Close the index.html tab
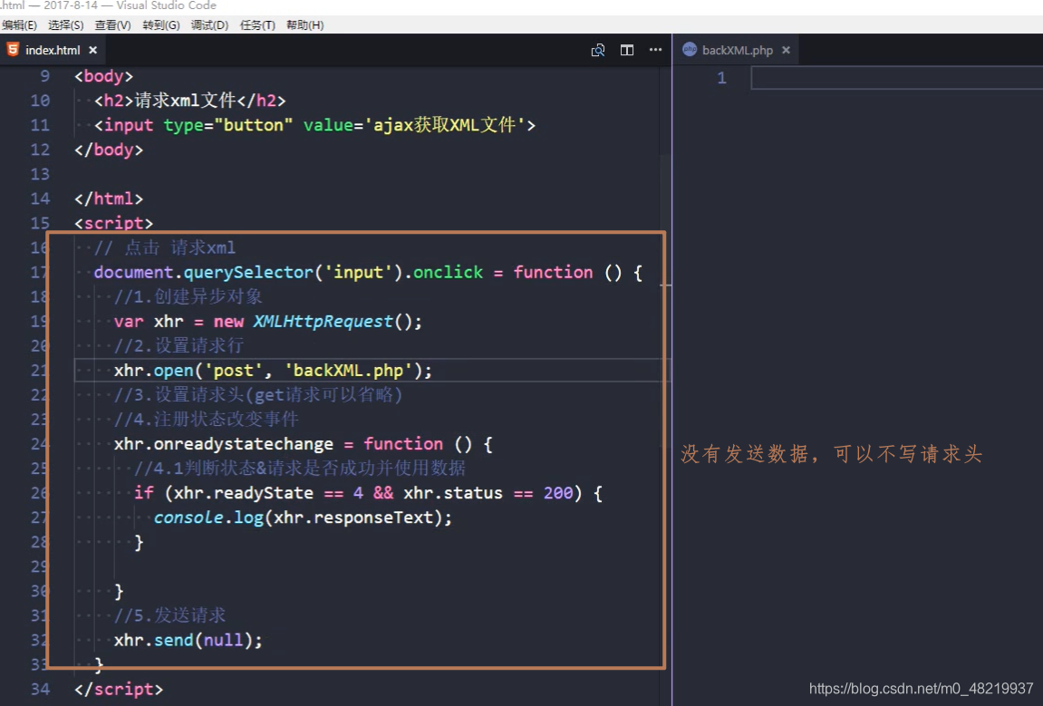Screen dimensions: 1043x706 tap(93, 50)
